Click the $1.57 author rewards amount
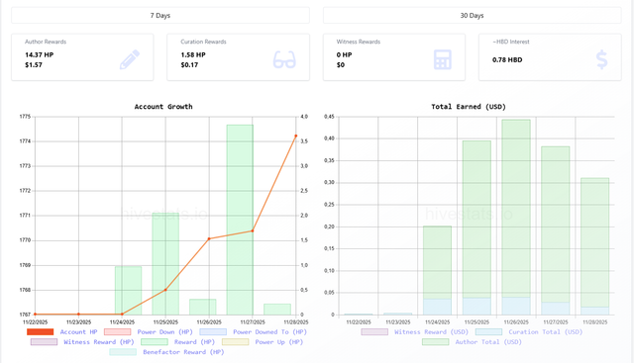Viewport: 634px width, 363px height. (34, 65)
